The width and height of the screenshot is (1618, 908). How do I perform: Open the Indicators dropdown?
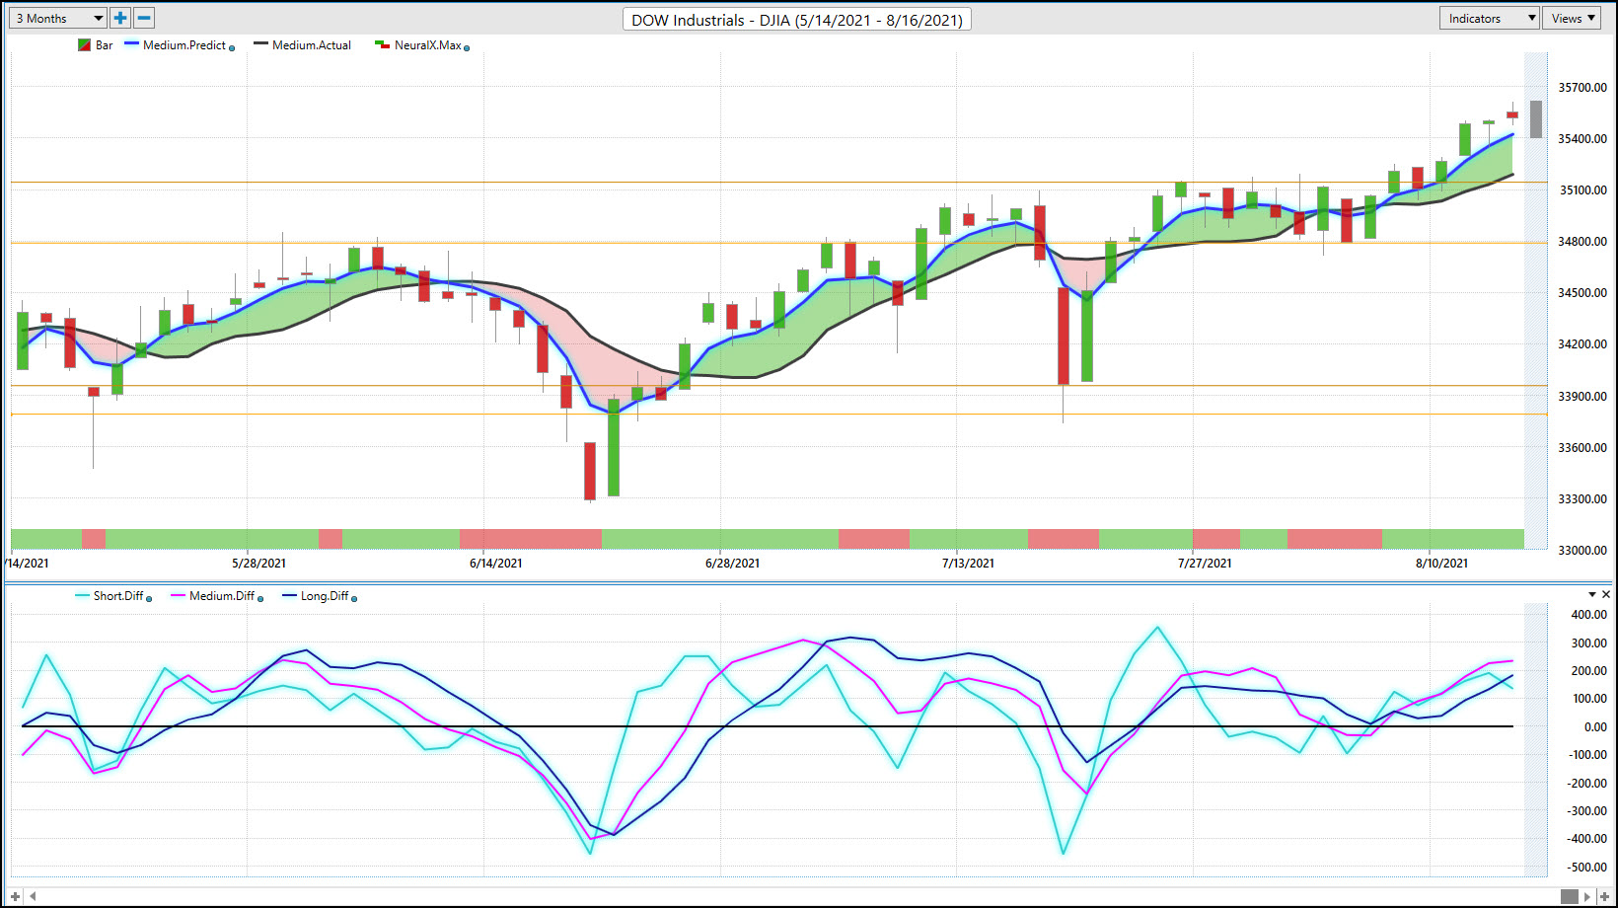1490,18
